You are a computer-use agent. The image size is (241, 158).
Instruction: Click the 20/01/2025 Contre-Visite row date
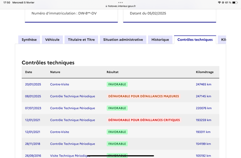(x=33, y=84)
